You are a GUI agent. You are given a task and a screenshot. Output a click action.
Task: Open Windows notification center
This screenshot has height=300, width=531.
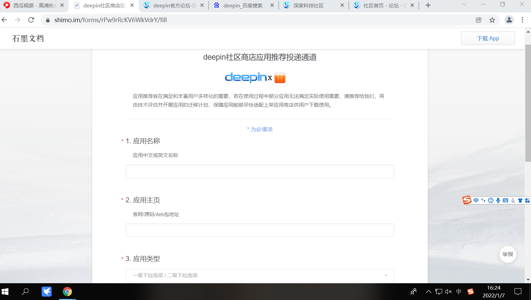click(518, 292)
